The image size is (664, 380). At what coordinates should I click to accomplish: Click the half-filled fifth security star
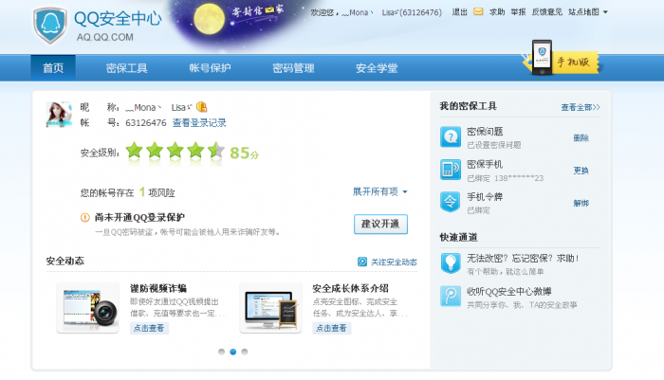point(216,151)
